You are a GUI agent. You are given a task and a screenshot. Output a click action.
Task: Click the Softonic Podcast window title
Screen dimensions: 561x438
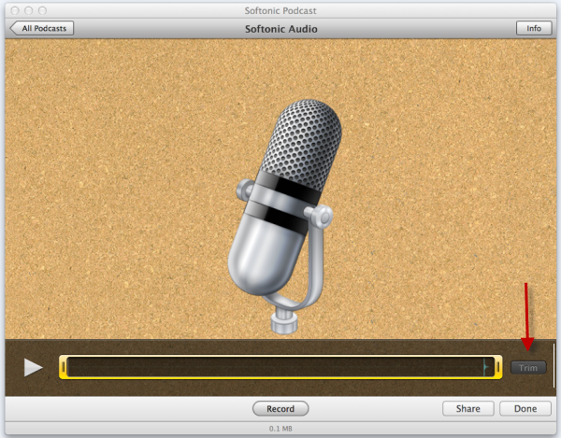281,9
